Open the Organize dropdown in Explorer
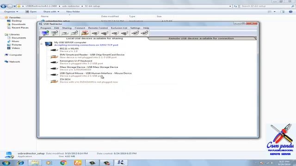This screenshot has height=166, width=296. [x=11, y=12]
